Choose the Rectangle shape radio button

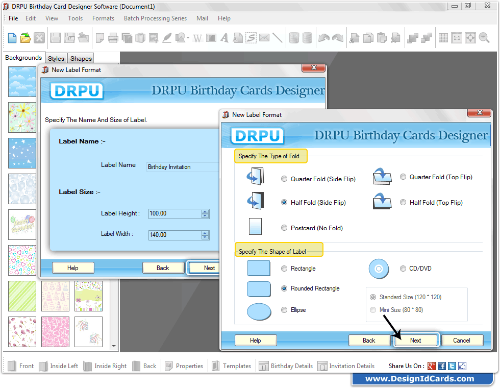coord(284,269)
